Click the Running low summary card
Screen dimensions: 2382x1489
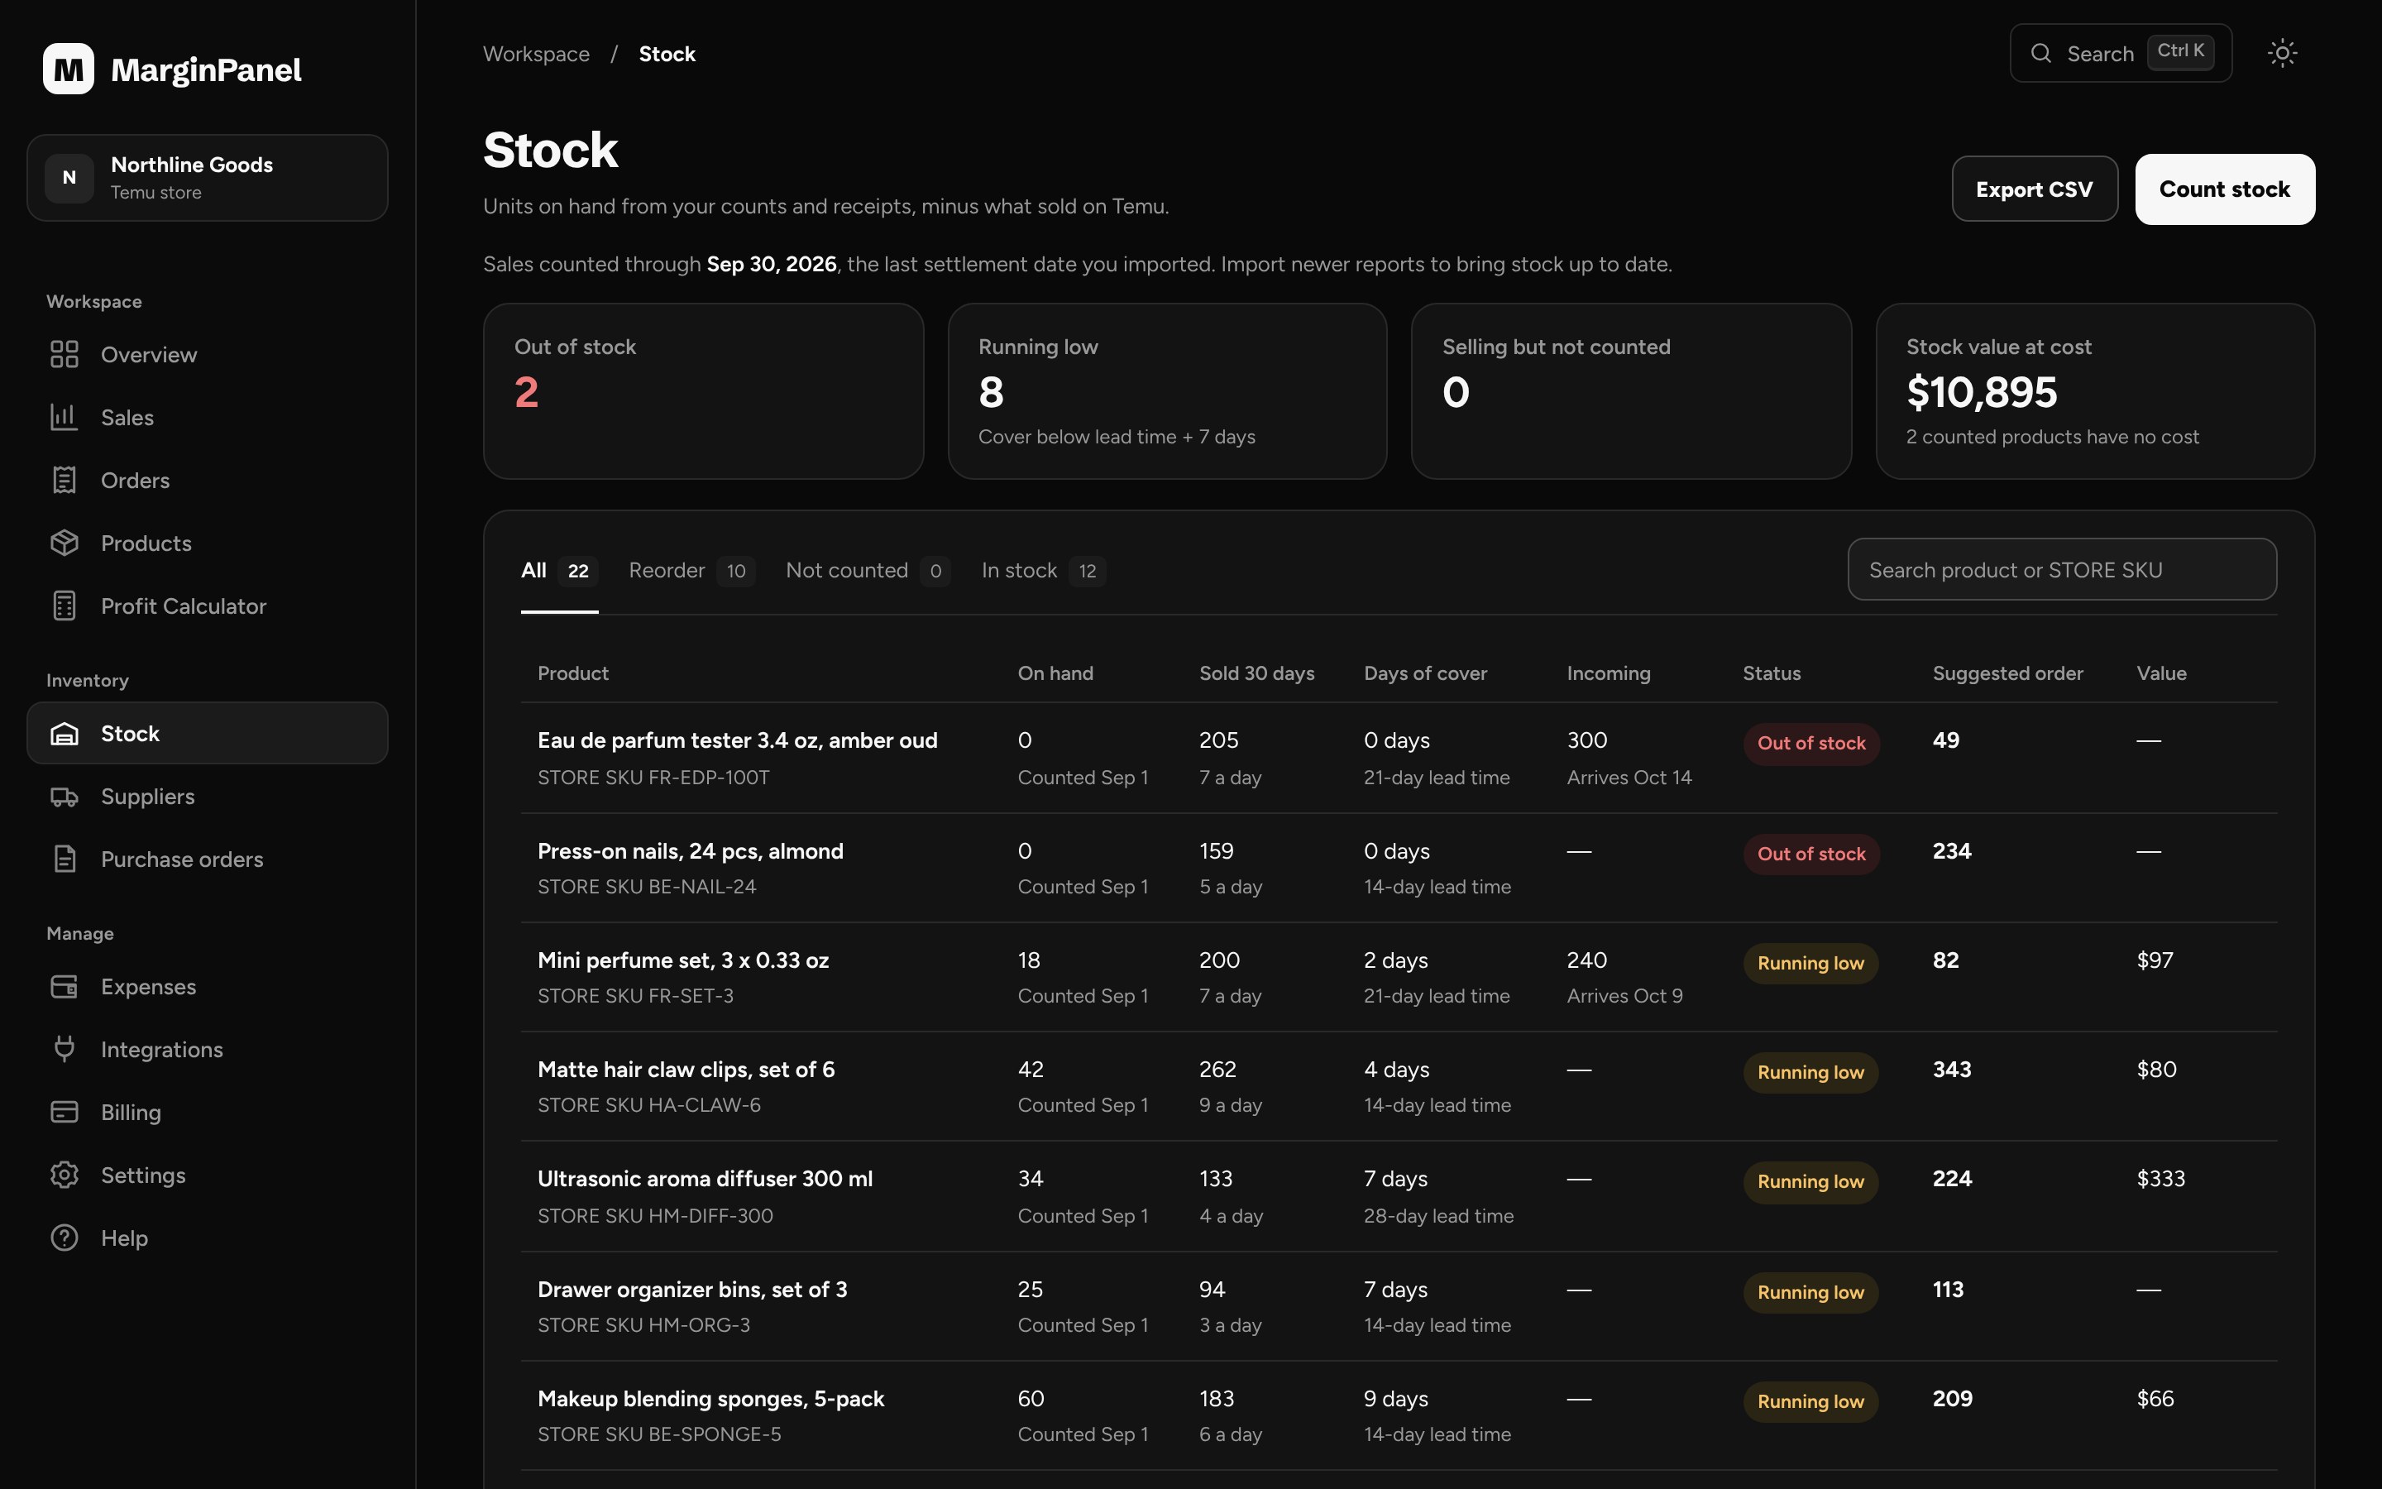point(1167,391)
